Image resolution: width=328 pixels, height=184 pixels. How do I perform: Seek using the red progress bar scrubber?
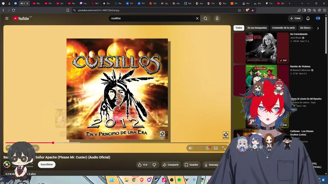coord(53,143)
